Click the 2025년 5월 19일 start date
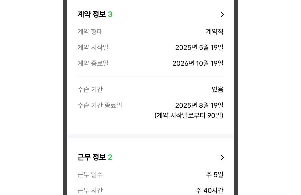The height and width of the screenshot is (195, 301). (199, 47)
